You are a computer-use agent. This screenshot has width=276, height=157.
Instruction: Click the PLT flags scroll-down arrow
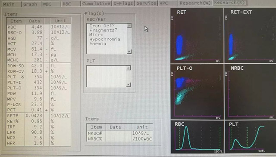(129, 85)
